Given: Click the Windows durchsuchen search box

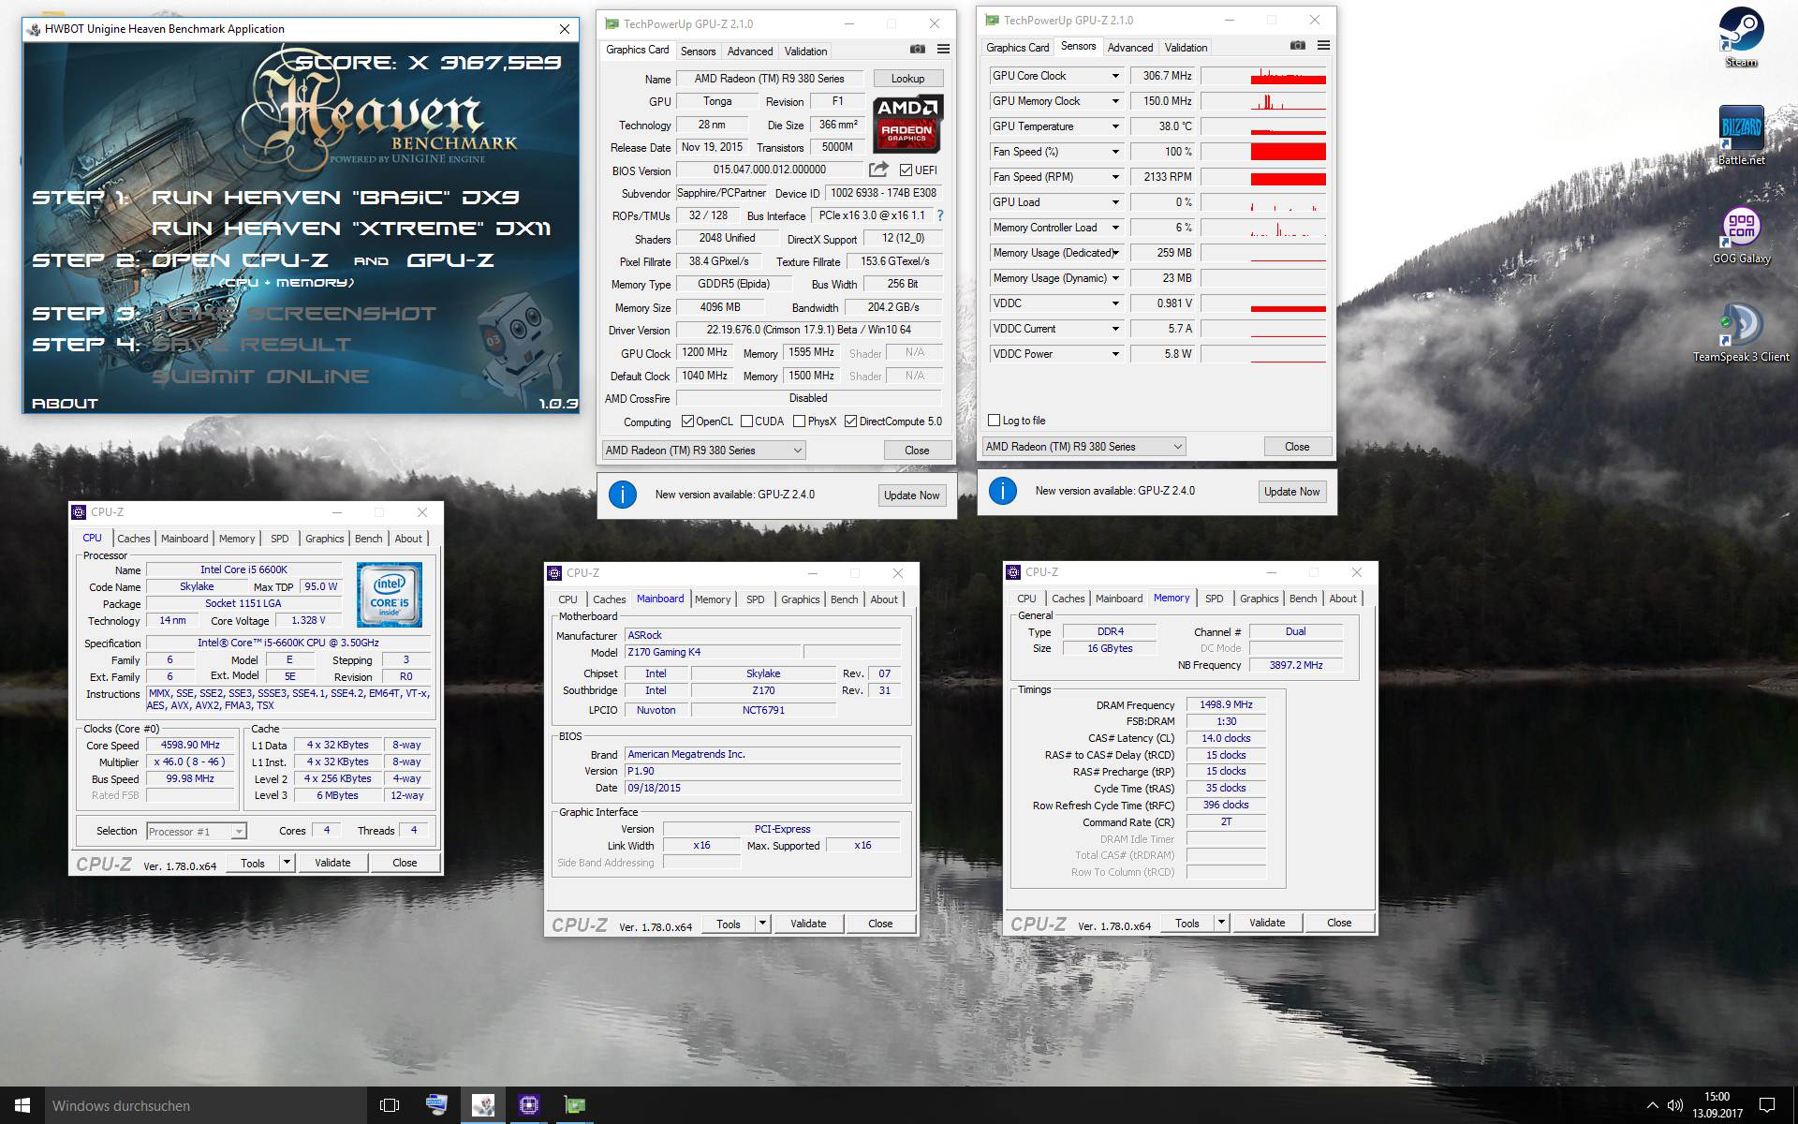Looking at the screenshot, I should [x=206, y=1105].
